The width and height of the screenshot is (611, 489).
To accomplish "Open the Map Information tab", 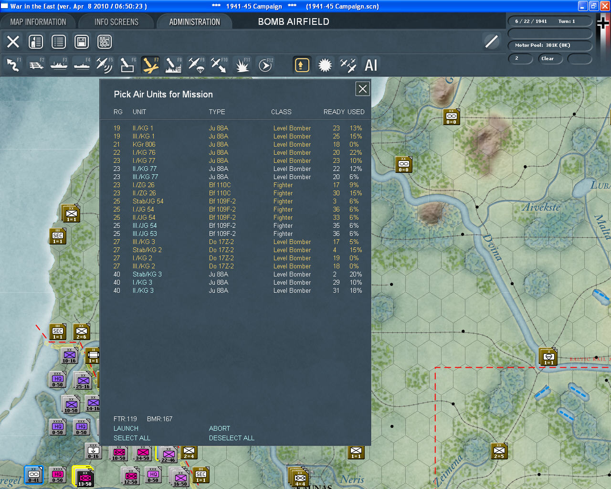I will point(38,22).
